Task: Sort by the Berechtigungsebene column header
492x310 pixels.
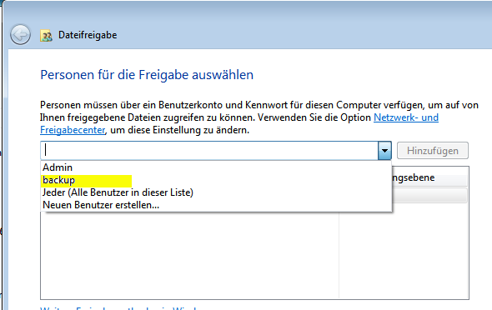Action: click(x=429, y=177)
